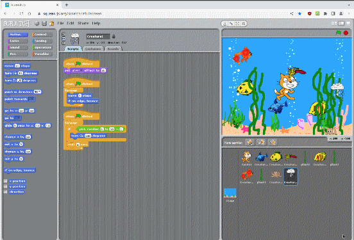The image size is (354, 240).
Task: Choose new sprite from file icon
Action: pos(261,143)
